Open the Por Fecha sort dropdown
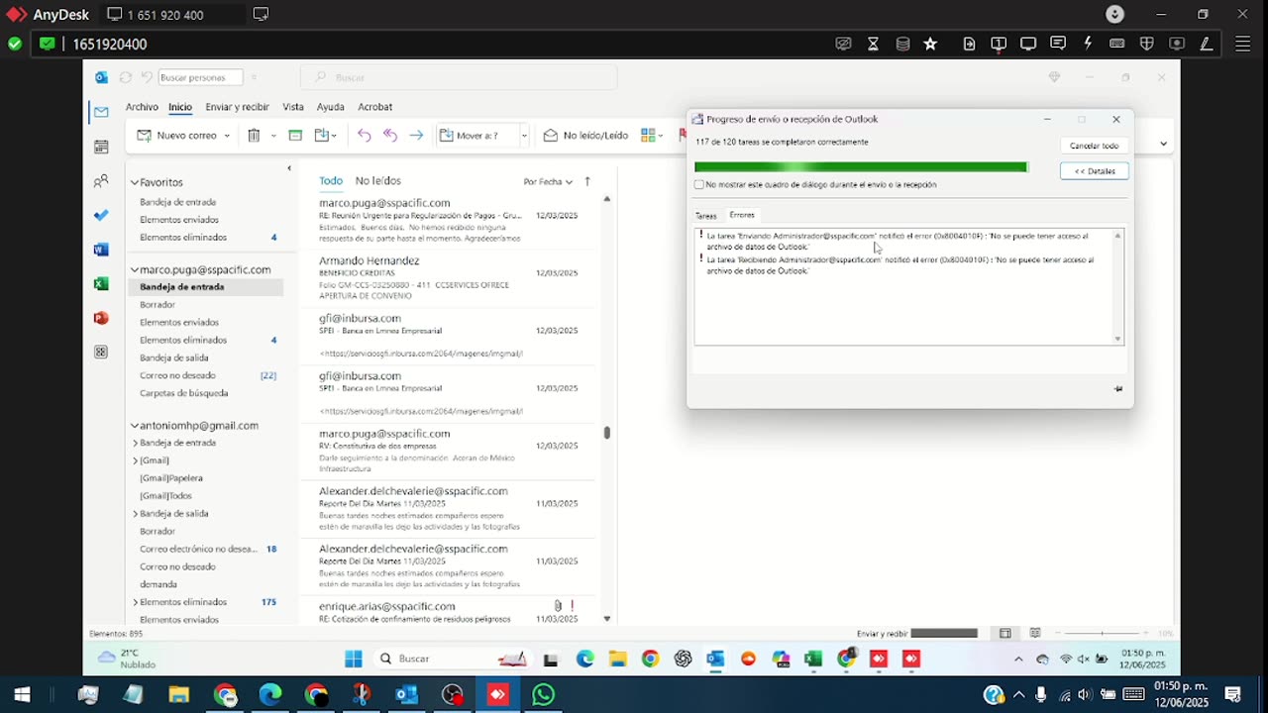Image resolution: width=1268 pixels, height=713 pixels. [x=548, y=181]
